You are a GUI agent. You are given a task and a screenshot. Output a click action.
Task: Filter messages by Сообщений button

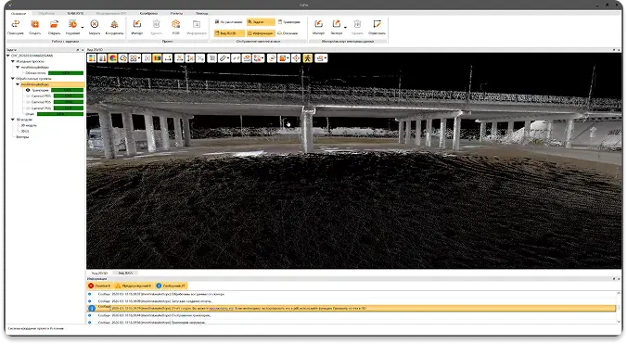[171, 286]
